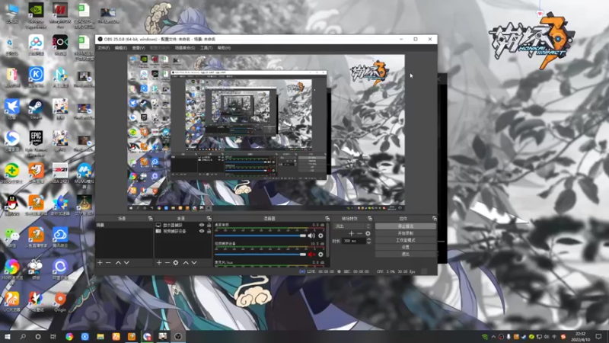Move source up in Sources panel
The width and height of the screenshot is (609, 343).
(x=186, y=263)
